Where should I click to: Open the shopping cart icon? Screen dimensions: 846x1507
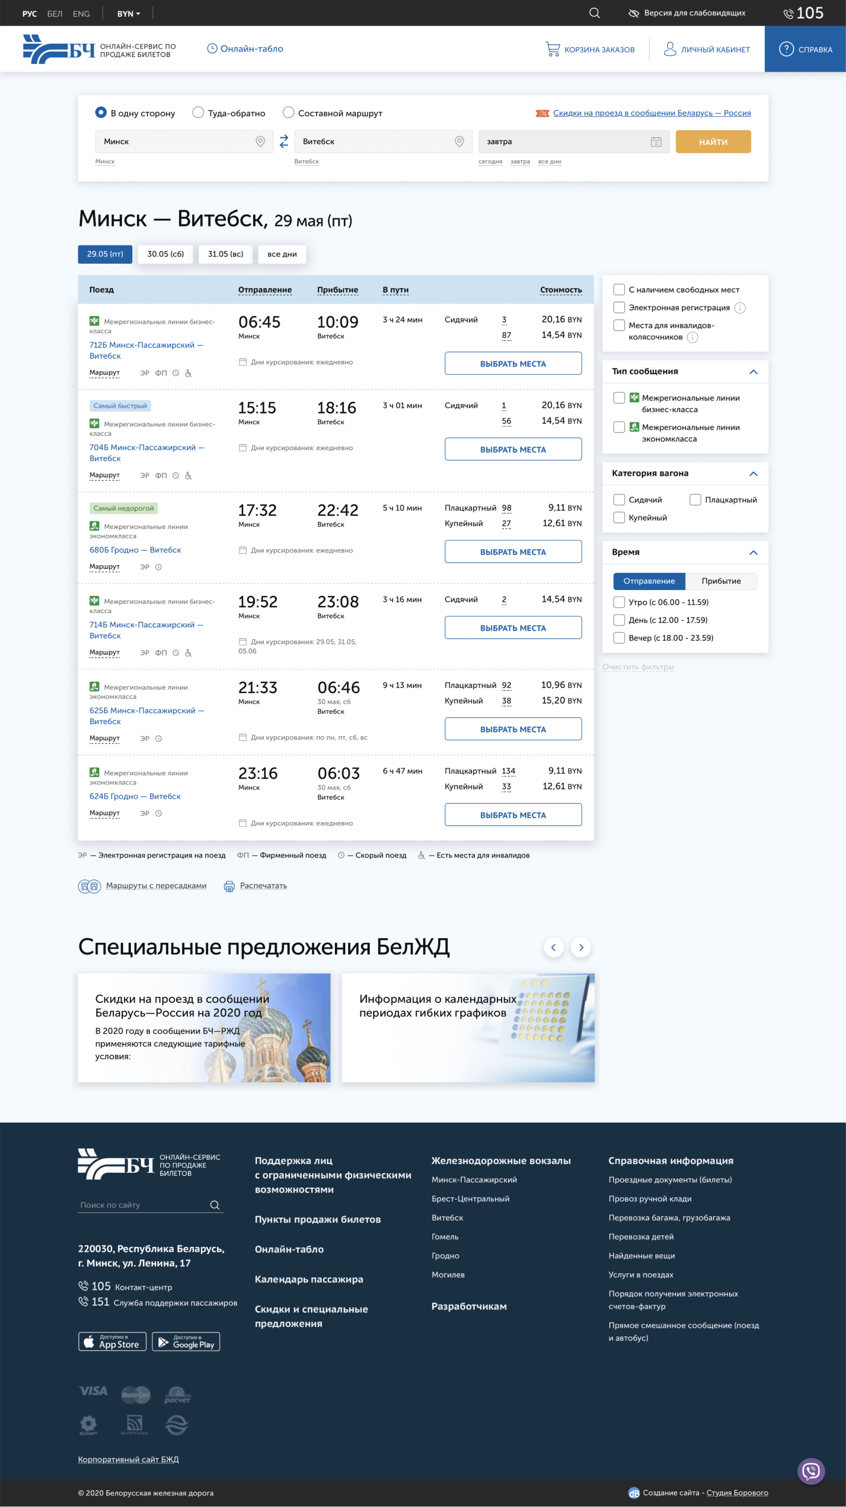pos(552,49)
